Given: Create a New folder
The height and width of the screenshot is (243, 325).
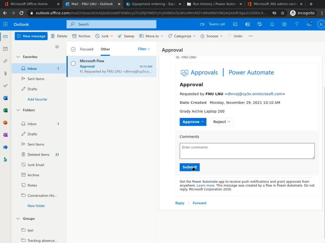Looking at the screenshot, I should pos(36,206).
